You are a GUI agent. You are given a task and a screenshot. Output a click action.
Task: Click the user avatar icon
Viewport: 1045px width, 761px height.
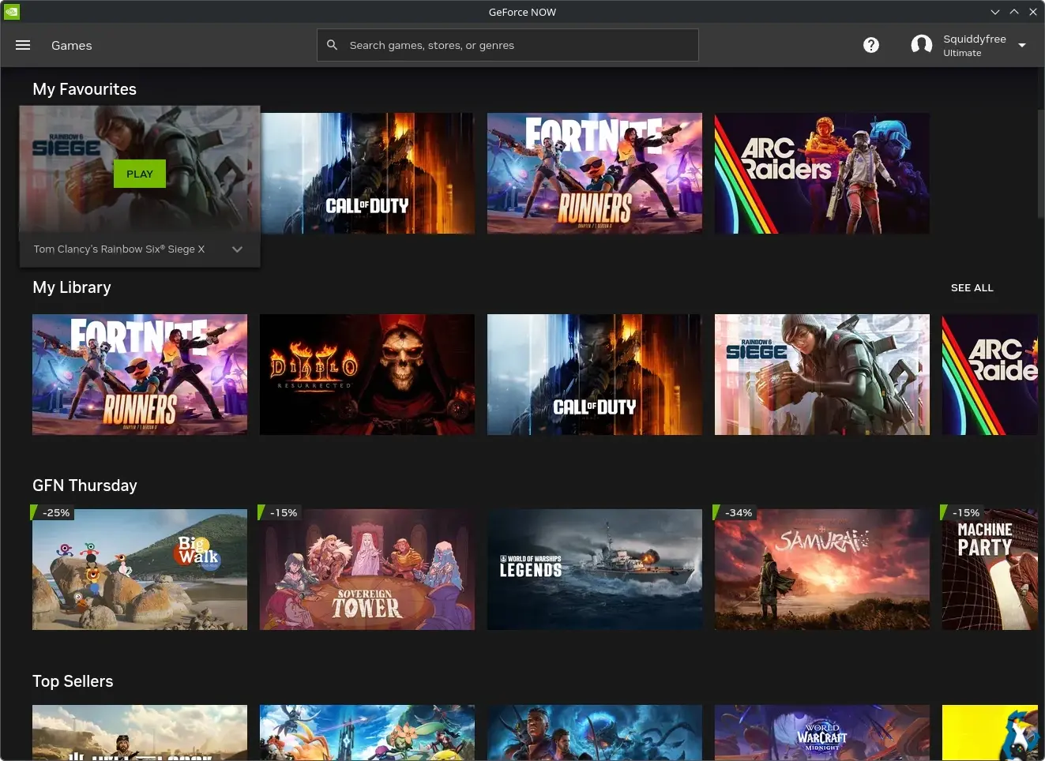922,45
